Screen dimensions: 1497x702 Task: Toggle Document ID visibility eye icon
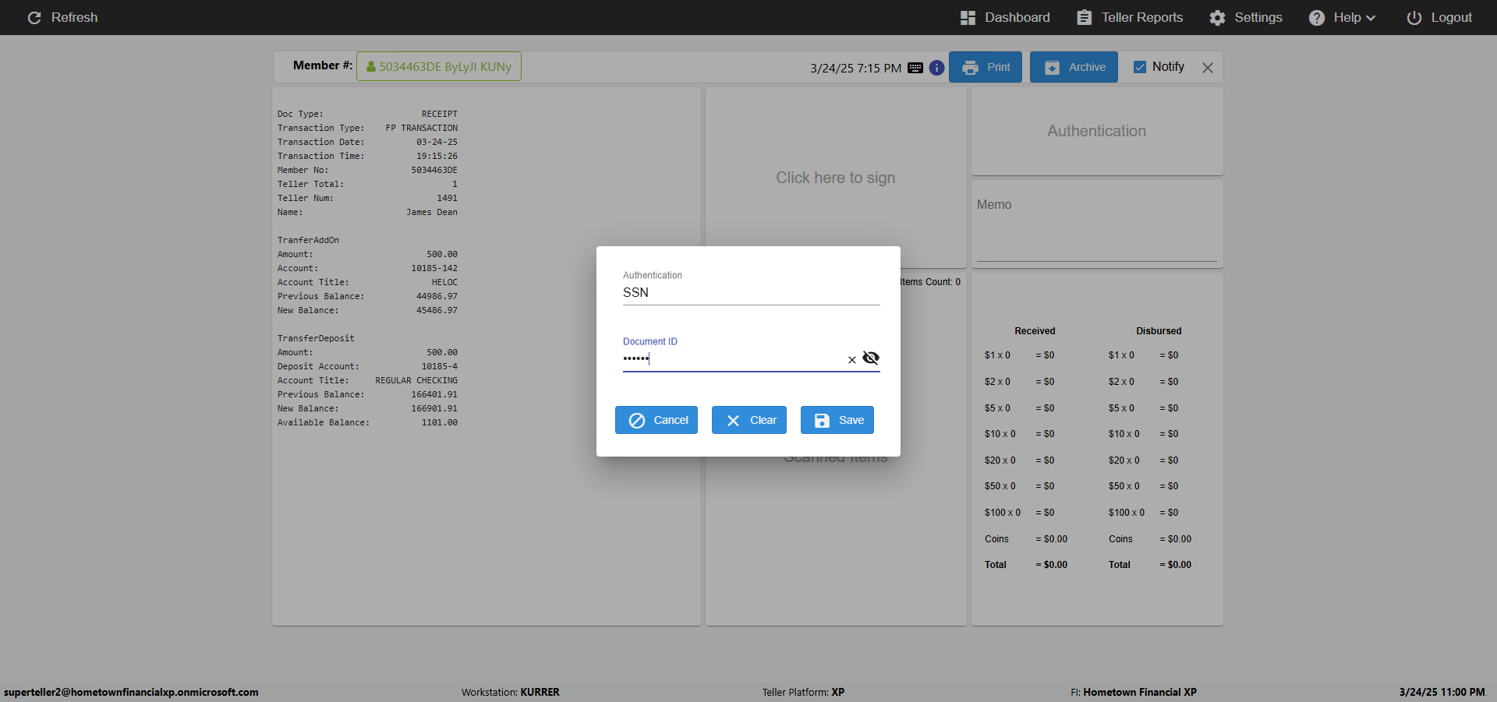click(x=871, y=358)
